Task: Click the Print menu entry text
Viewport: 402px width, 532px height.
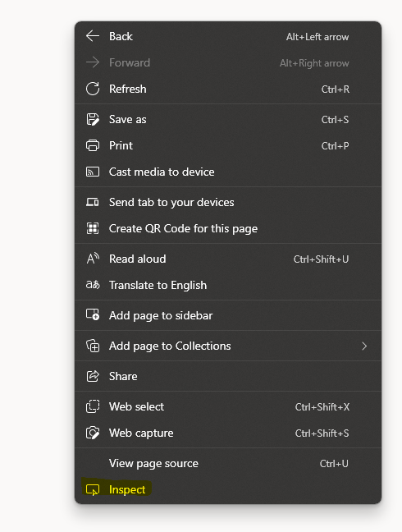Action: [121, 145]
